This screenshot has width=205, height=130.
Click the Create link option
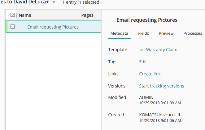click(150, 74)
